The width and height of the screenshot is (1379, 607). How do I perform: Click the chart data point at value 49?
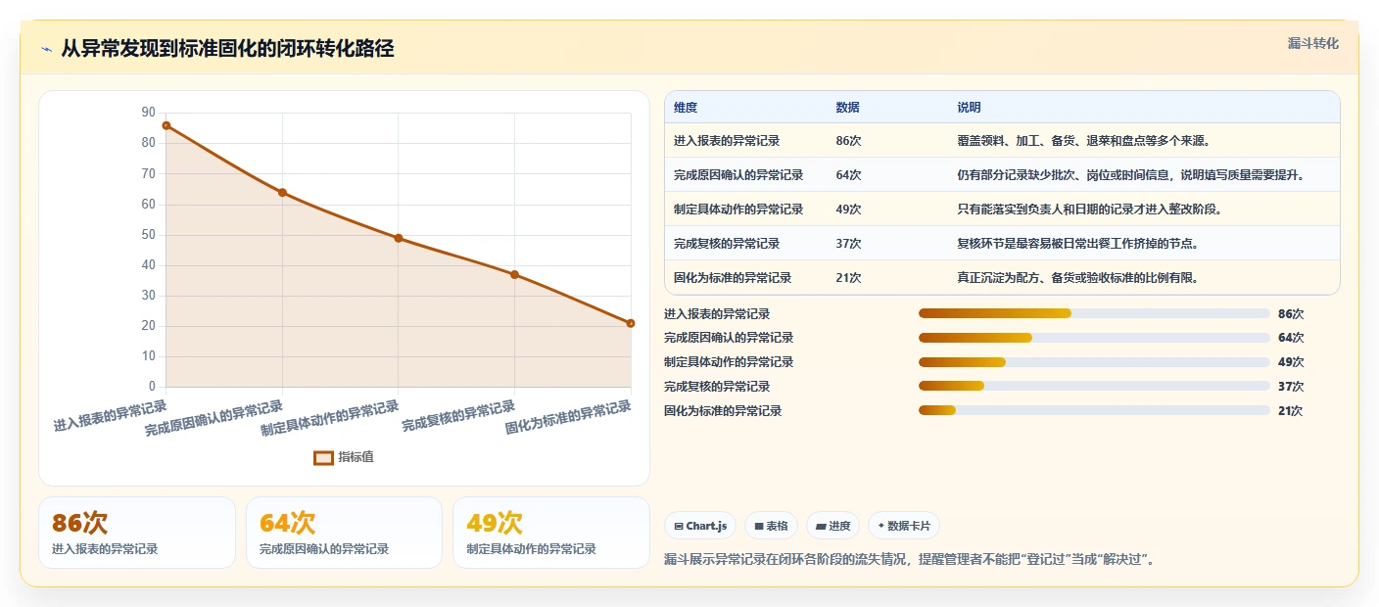pos(399,238)
